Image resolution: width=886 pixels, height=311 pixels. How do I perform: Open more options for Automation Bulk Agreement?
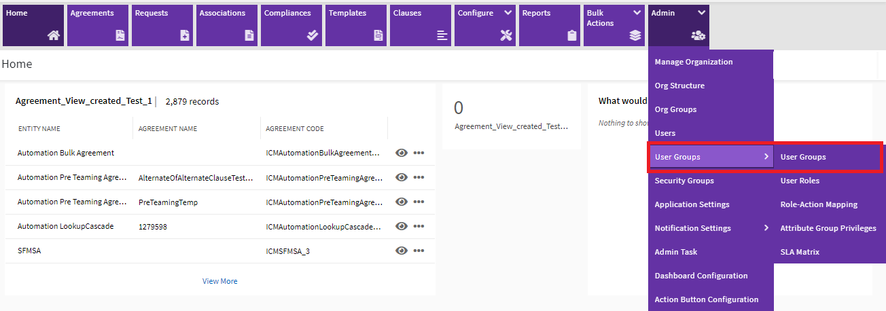click(419, 153)
